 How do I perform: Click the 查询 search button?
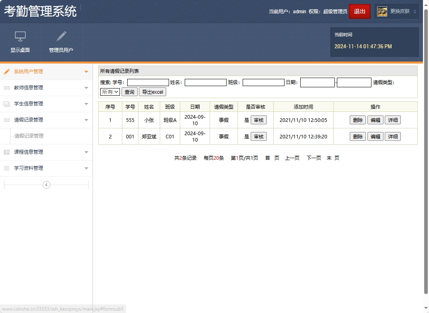point(129,91)
